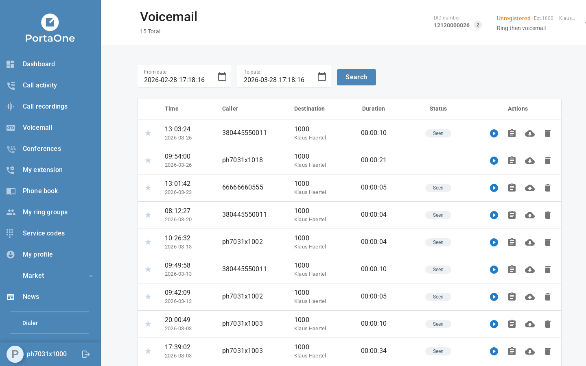
Task: Star the 13:03:24 voicemail
Action: coord(148,133)
